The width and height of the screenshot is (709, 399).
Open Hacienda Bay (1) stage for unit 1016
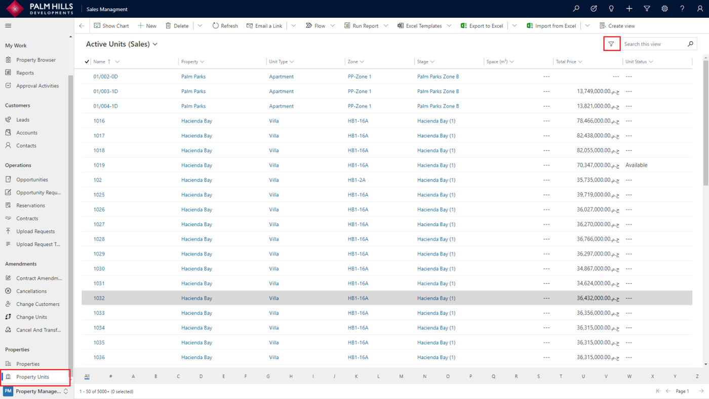click(436, 121)
